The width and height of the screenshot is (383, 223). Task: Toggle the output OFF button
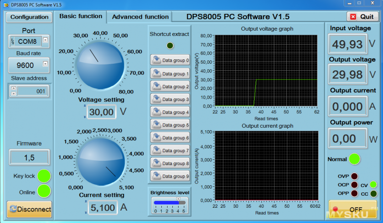click(353, 209)
